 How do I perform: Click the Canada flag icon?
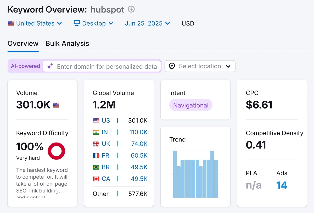click(x=96, y=179)
